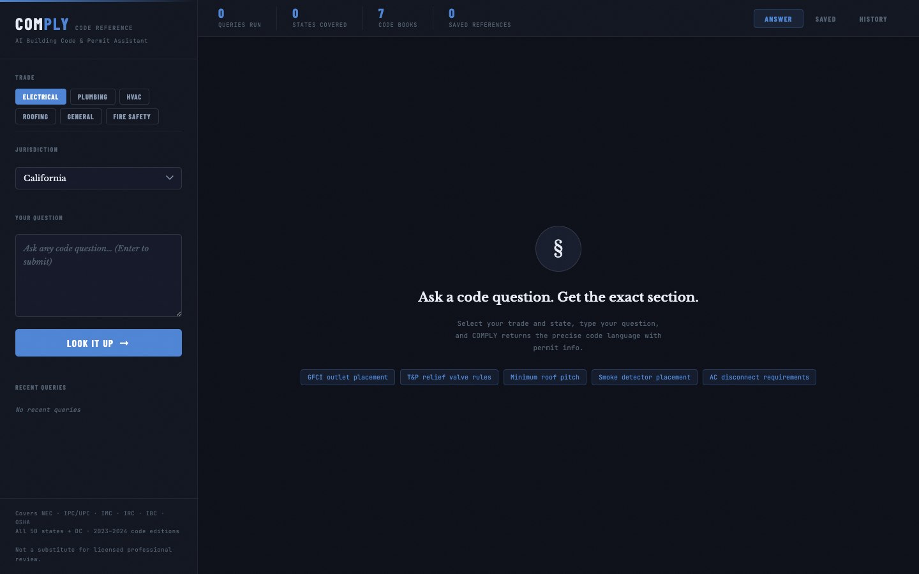Open the jurisdiction dropdown chevron

(x=170, y=178)
